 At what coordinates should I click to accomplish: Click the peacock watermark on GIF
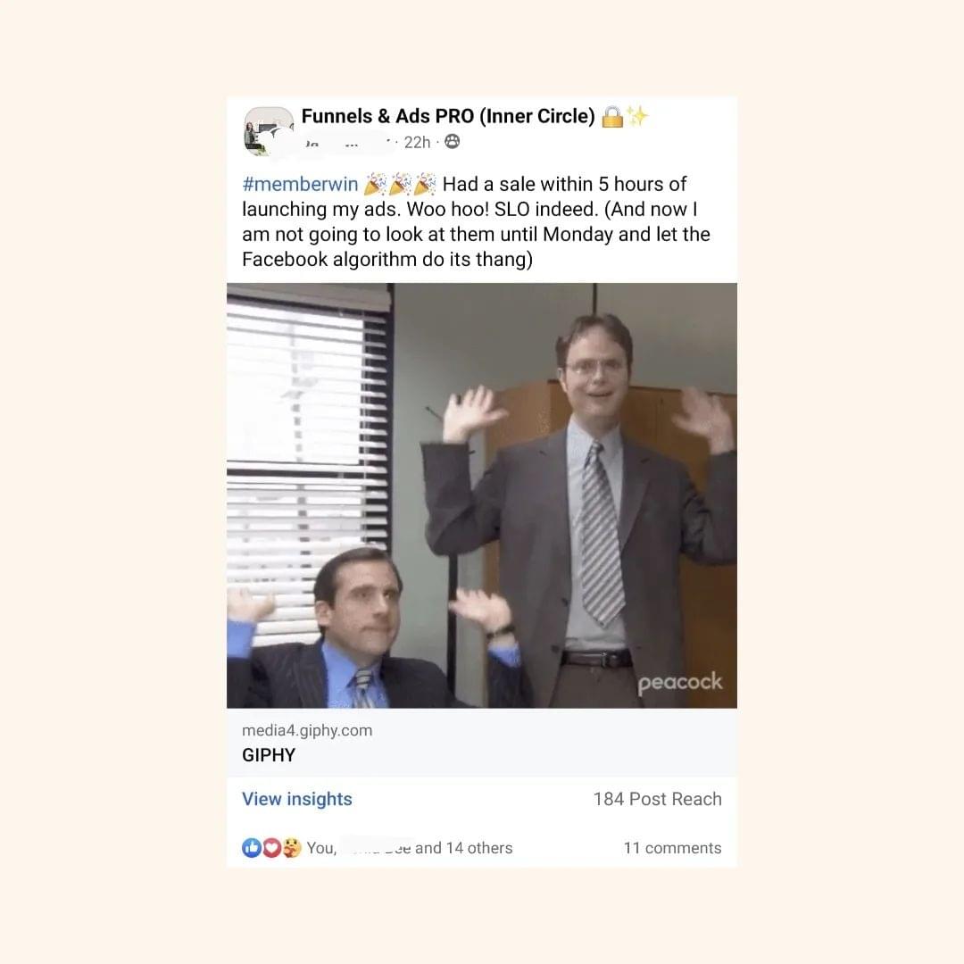679,683
